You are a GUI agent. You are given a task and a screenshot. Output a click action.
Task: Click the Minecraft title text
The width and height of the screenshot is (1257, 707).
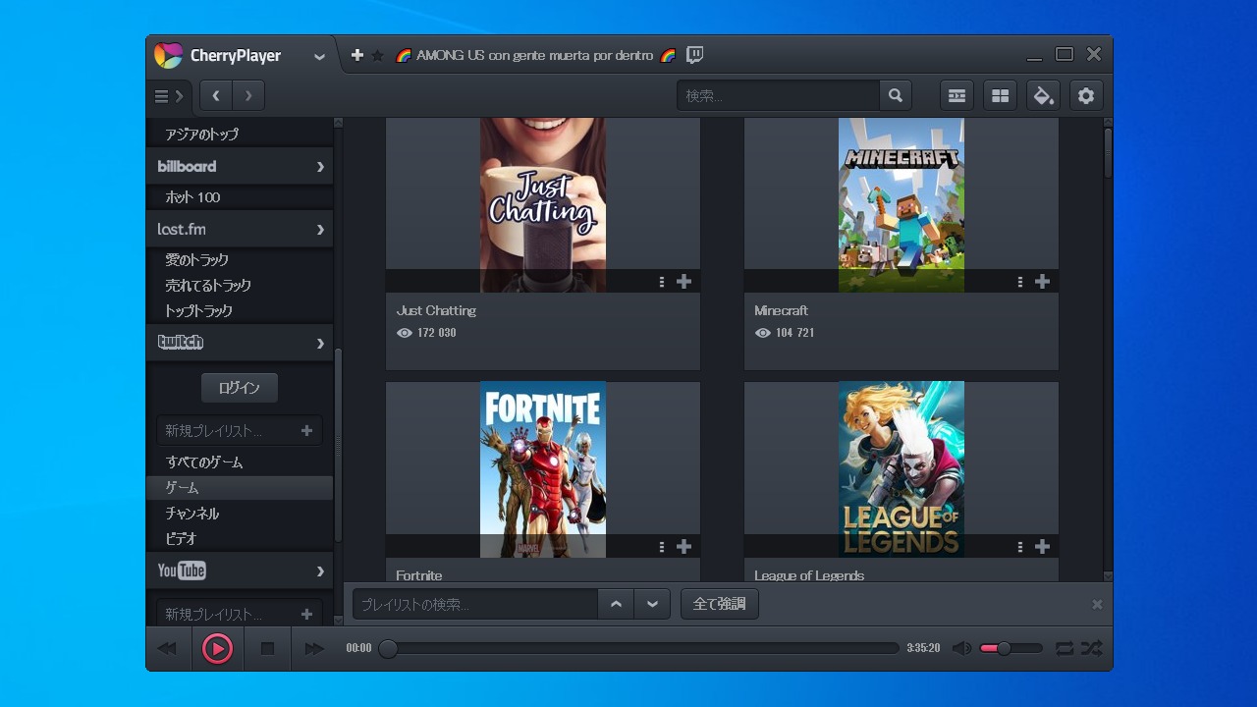tap(781, 311)
